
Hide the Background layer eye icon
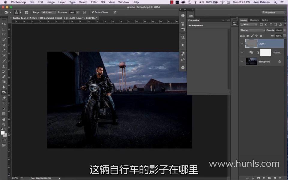pos(242,61)
